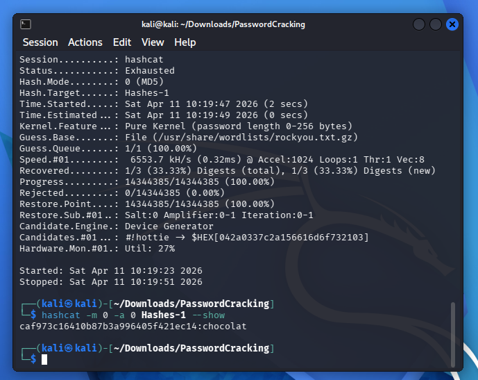The image size is (478, 380).
Task: Click the hashcat -m 0 -a 0 Hashes-1 --show command
Action: pos(133,315)
